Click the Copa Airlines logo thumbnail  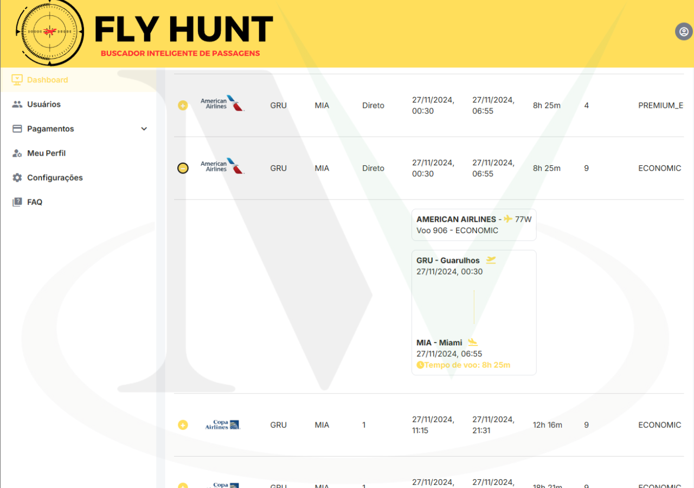(x=222, y=425)
